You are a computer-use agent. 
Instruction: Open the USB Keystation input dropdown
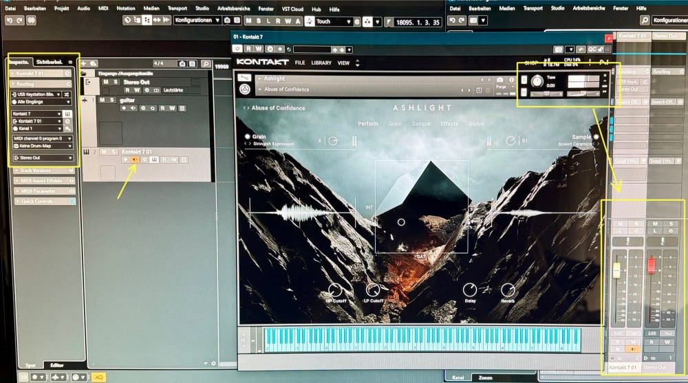[x=36, y=94]
